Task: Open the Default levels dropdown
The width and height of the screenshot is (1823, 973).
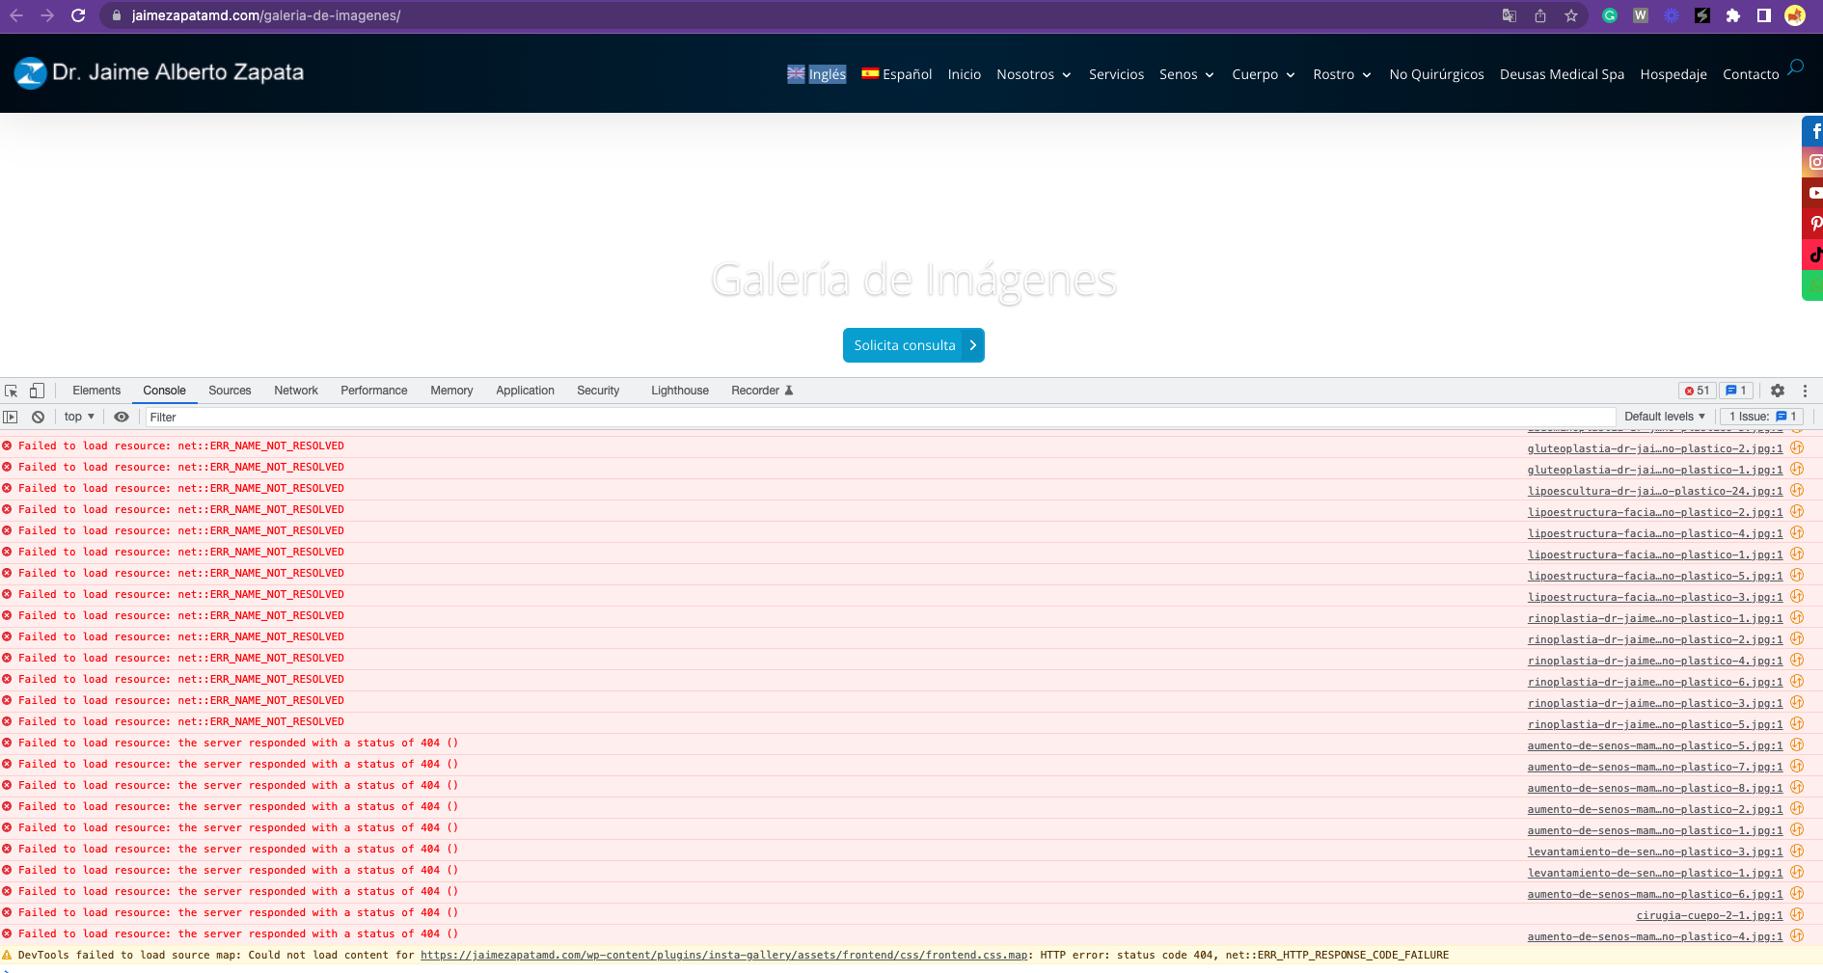Action: point(1664,417)
